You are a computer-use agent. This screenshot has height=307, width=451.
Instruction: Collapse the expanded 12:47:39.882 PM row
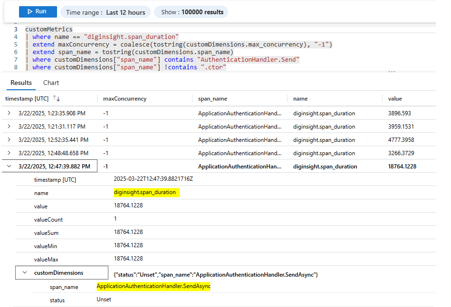(x=9, y=167)
